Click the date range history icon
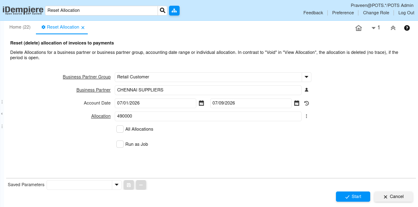418x207 pixels. pyautogui.click(x=307, y=103)
